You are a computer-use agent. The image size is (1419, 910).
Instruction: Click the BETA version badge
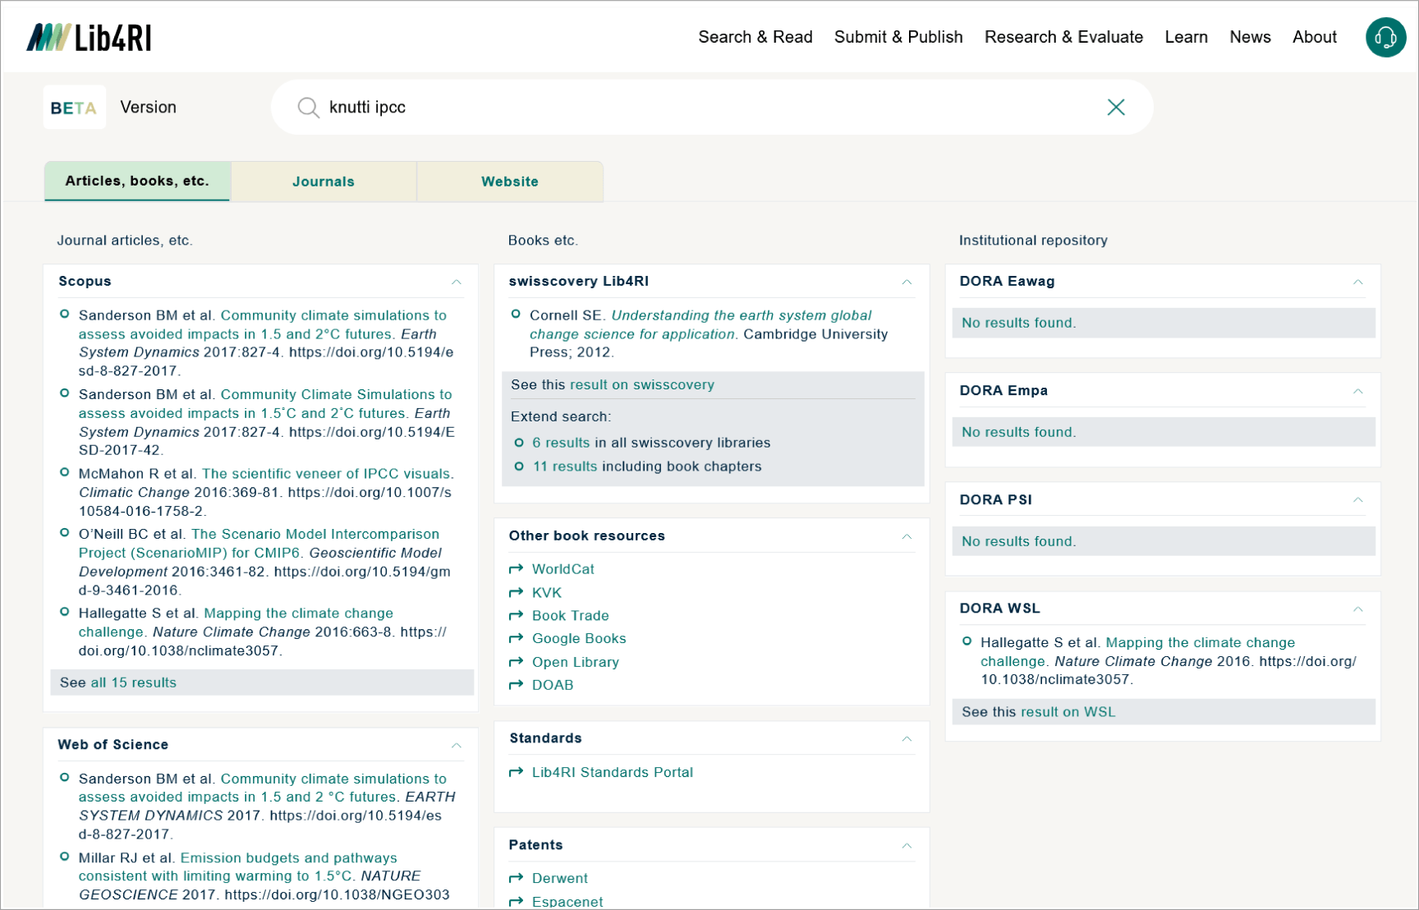pos(74,108)
